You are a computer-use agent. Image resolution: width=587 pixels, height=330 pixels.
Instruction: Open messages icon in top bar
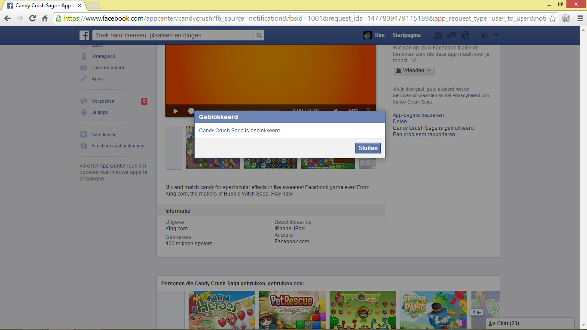452,35
